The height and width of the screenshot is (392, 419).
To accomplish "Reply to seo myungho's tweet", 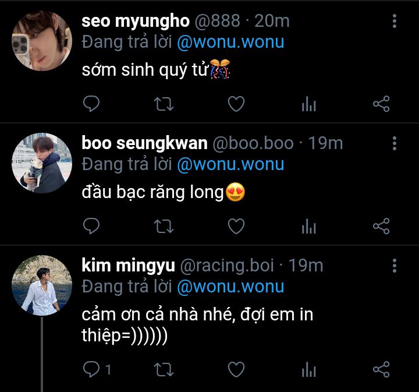I will (91, 104).
